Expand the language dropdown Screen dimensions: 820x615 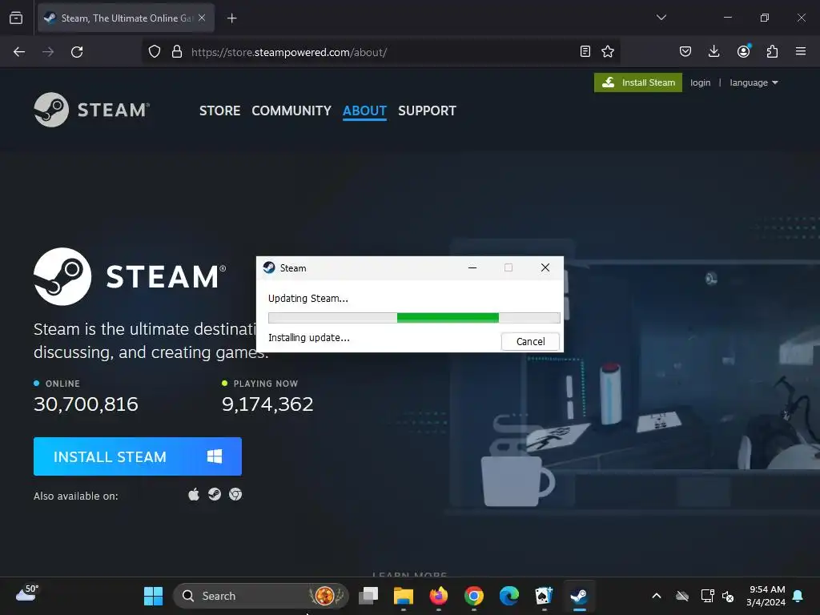tap(754, 82)
